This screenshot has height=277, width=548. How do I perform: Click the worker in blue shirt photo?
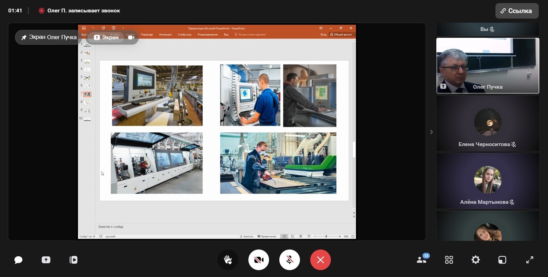pos(250,95)
